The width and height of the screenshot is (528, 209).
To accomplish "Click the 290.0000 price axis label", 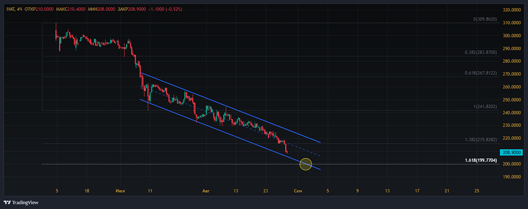I will [x=512, y=48].
